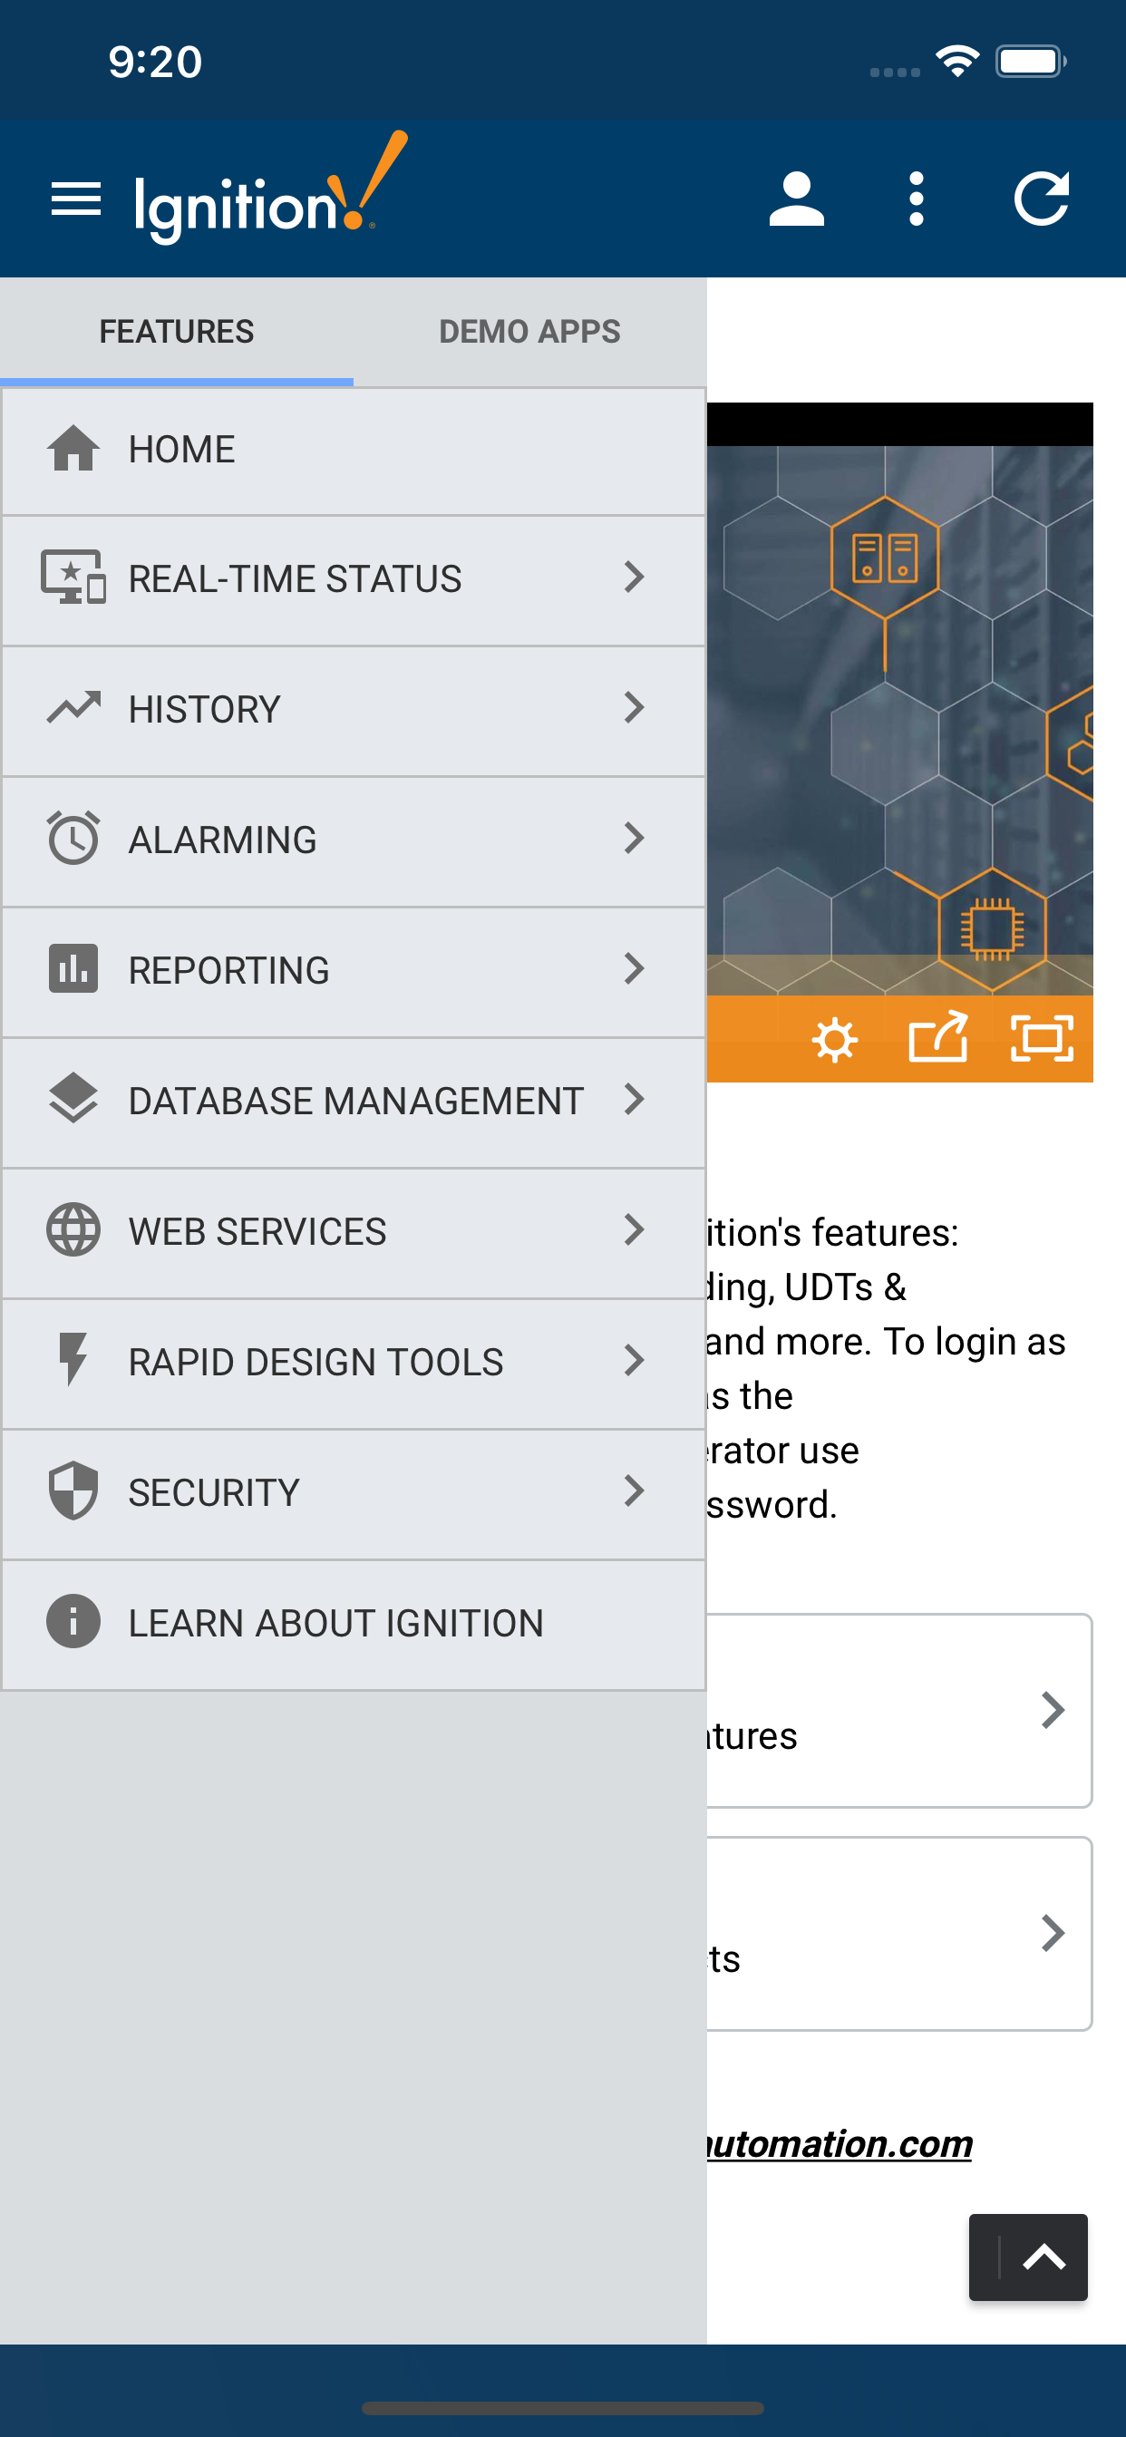Viewport: 1126px width, 2437px height.
Task: Tap the History trend-line icon
Action: [73, 708]
